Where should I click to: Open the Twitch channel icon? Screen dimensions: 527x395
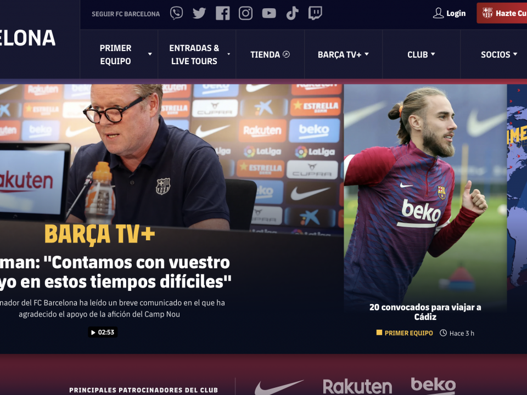coord(315,13)
